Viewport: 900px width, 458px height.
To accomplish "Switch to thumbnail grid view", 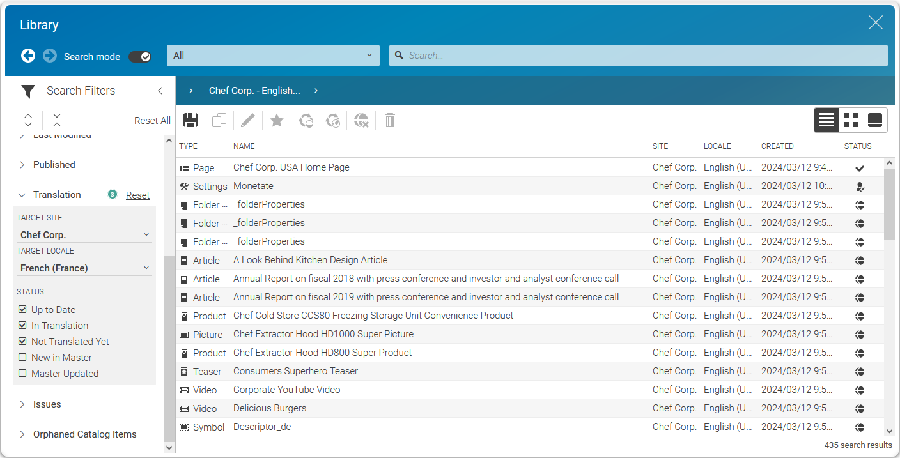I will [x=851, y=120].
